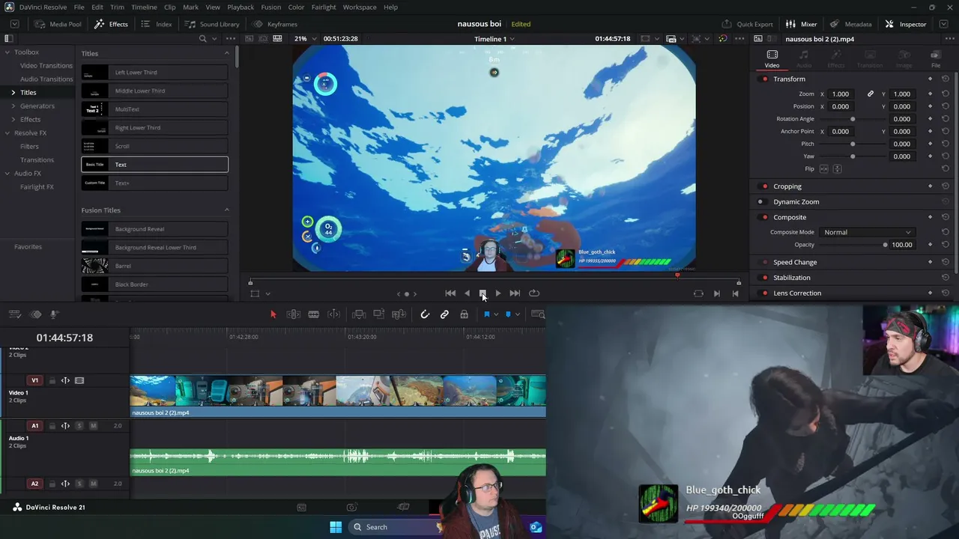Add a blue flag to the clip

tap(486, 314)
